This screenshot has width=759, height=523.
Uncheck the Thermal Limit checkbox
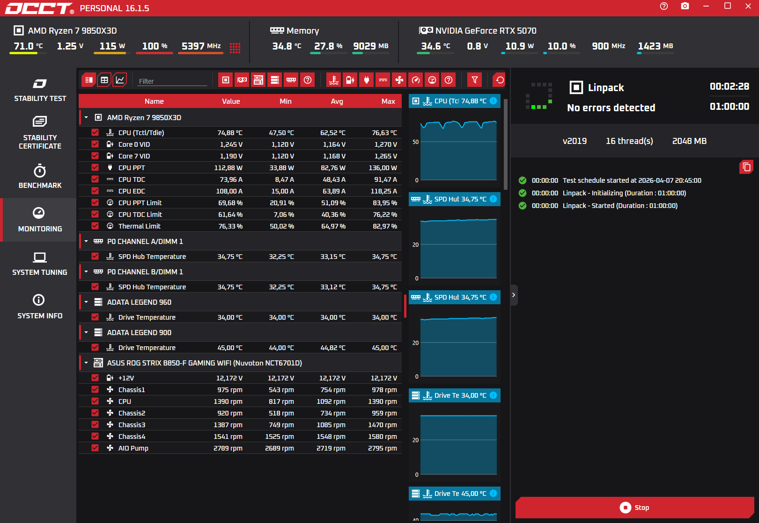point(95,226)
